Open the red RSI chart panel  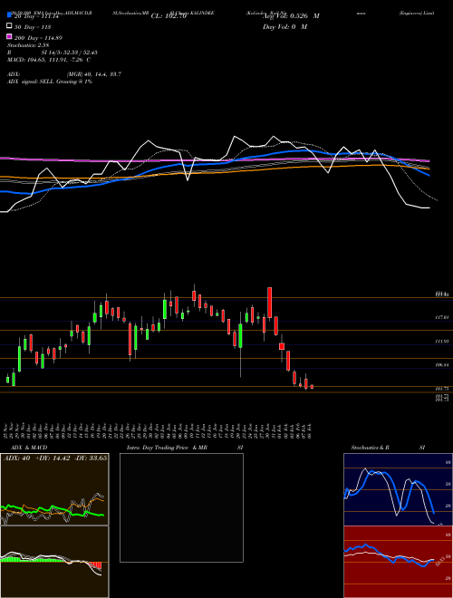click(x=398, y=562)
